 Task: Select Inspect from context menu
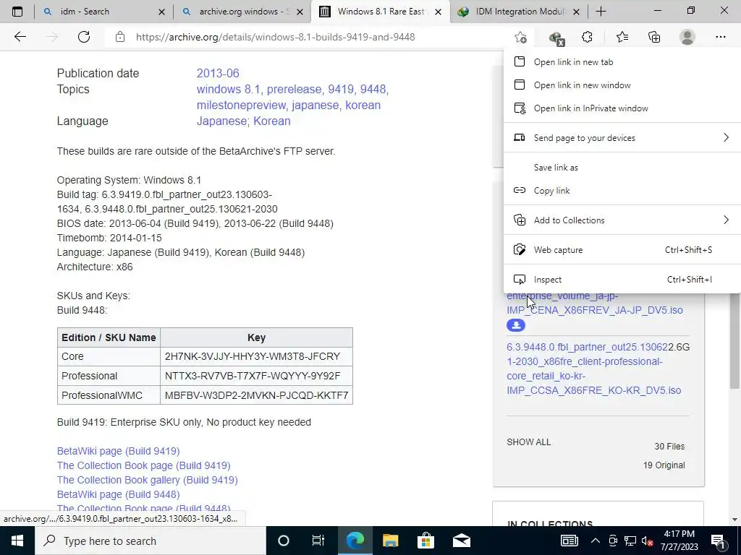click(622, 280)
